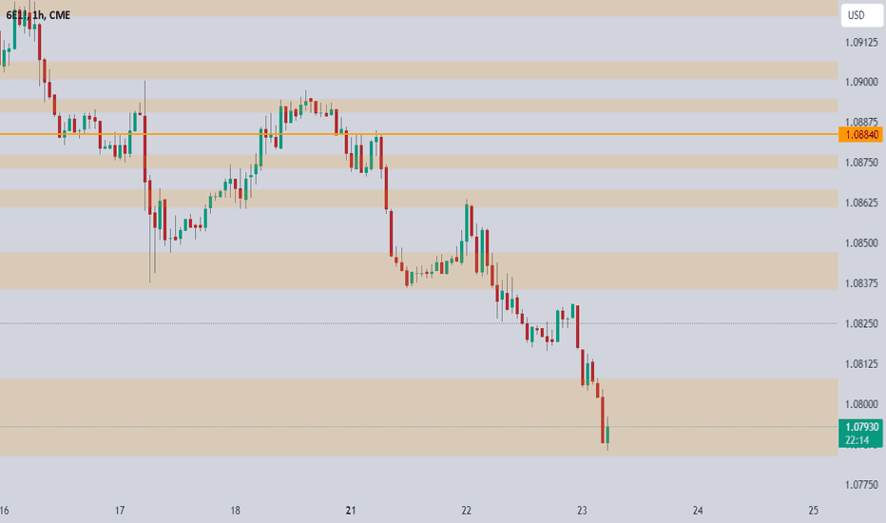
Task: Click the 1.08625 price axis label
Action: pos(861,203)
